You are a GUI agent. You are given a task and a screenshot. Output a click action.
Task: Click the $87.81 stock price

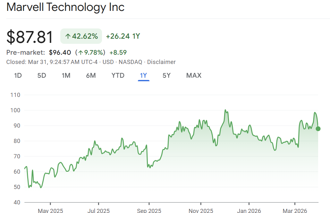[30, 37]
